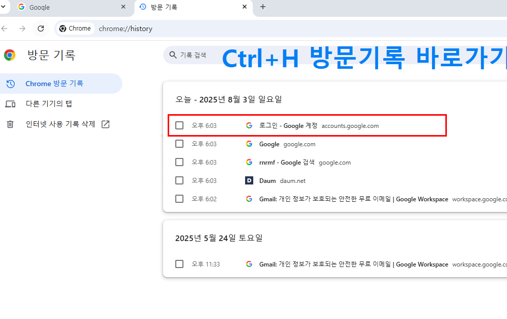Click the Google favicon on 오후 6:02 Gmail row

tap(249, 199)
